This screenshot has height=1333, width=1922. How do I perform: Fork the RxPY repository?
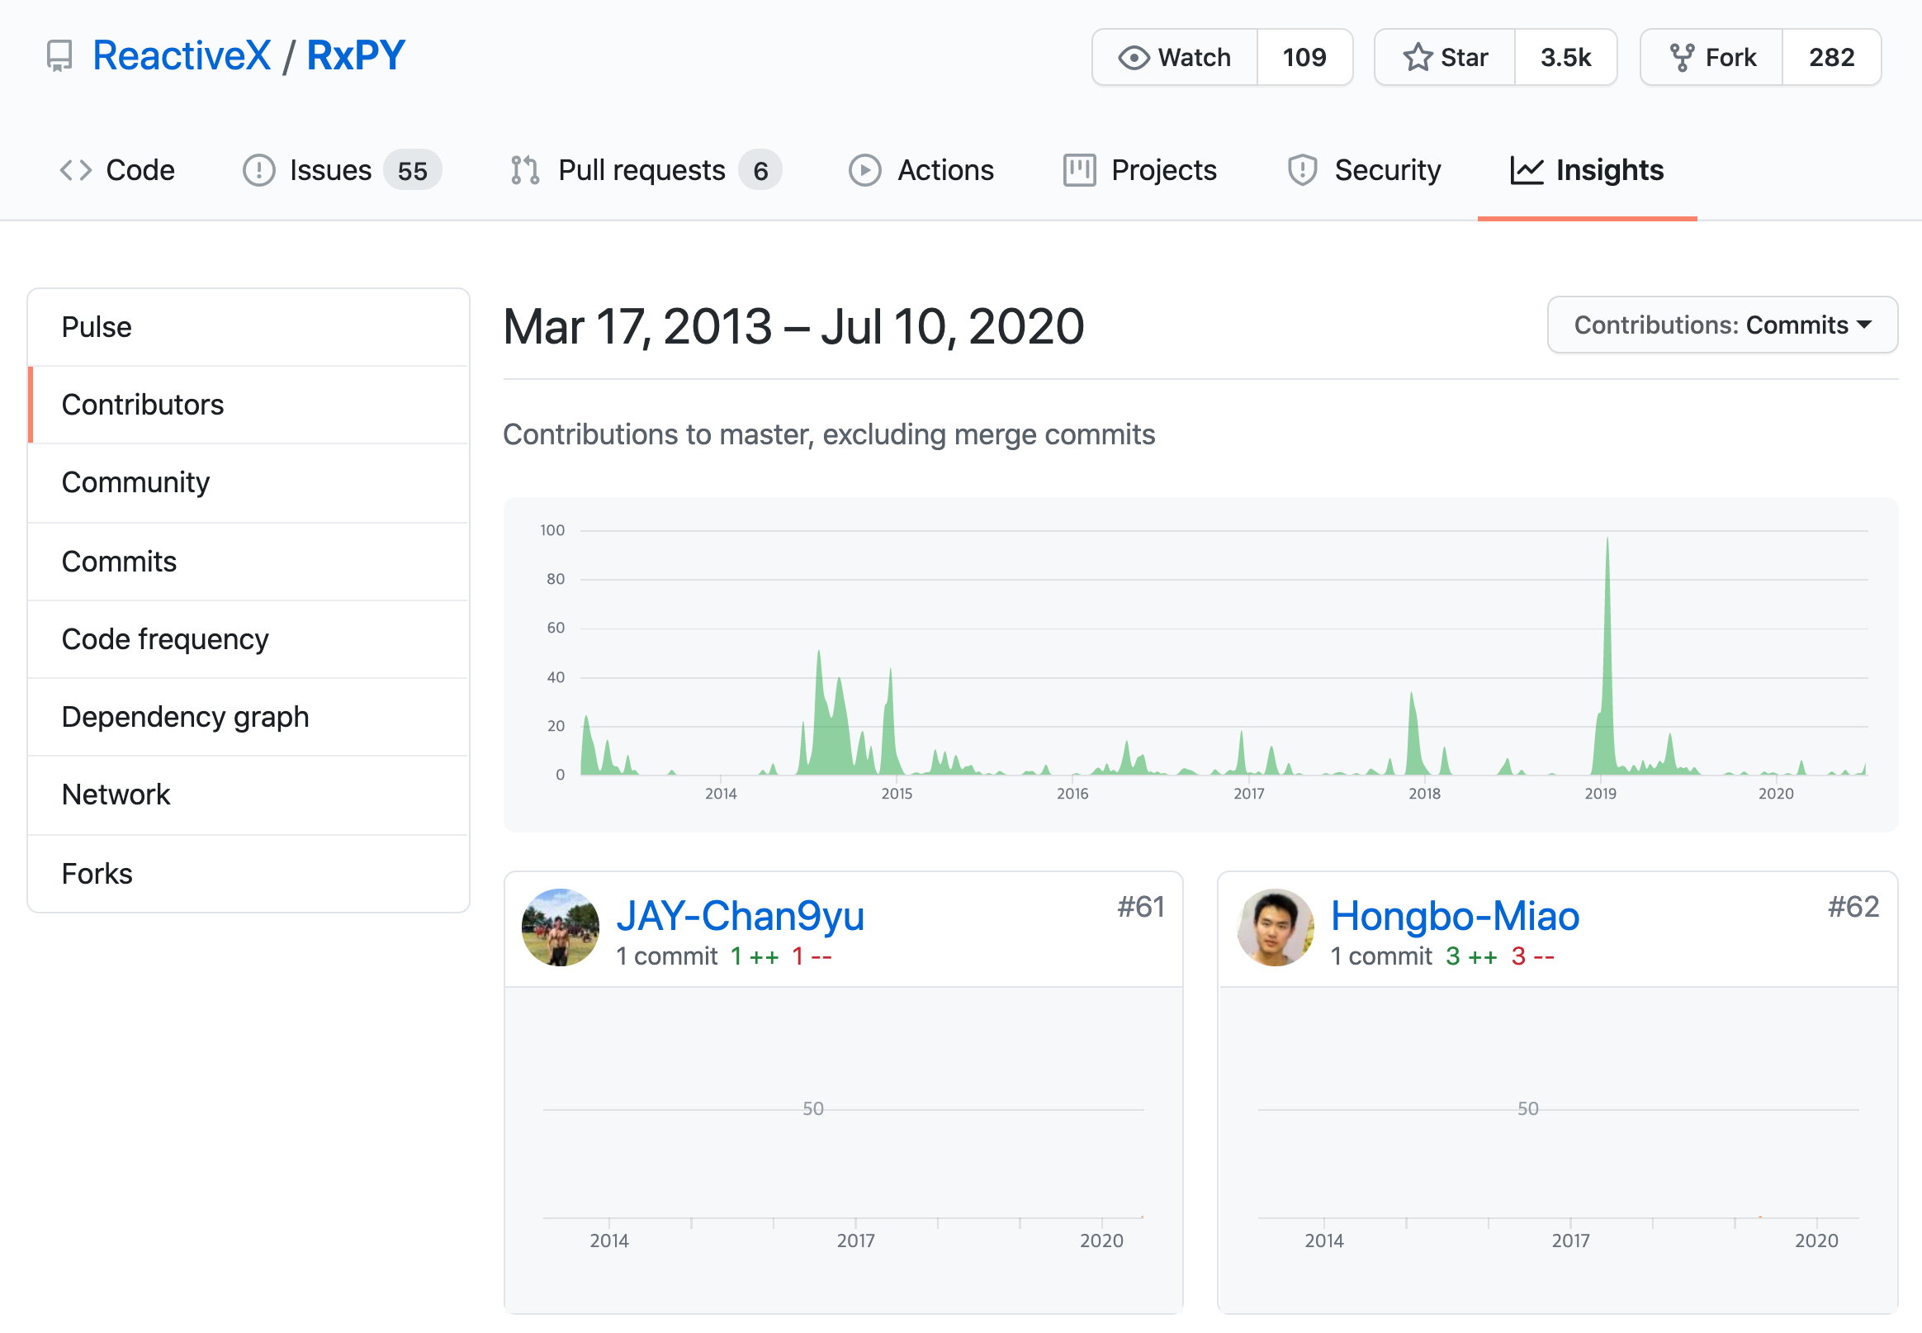1711,58
